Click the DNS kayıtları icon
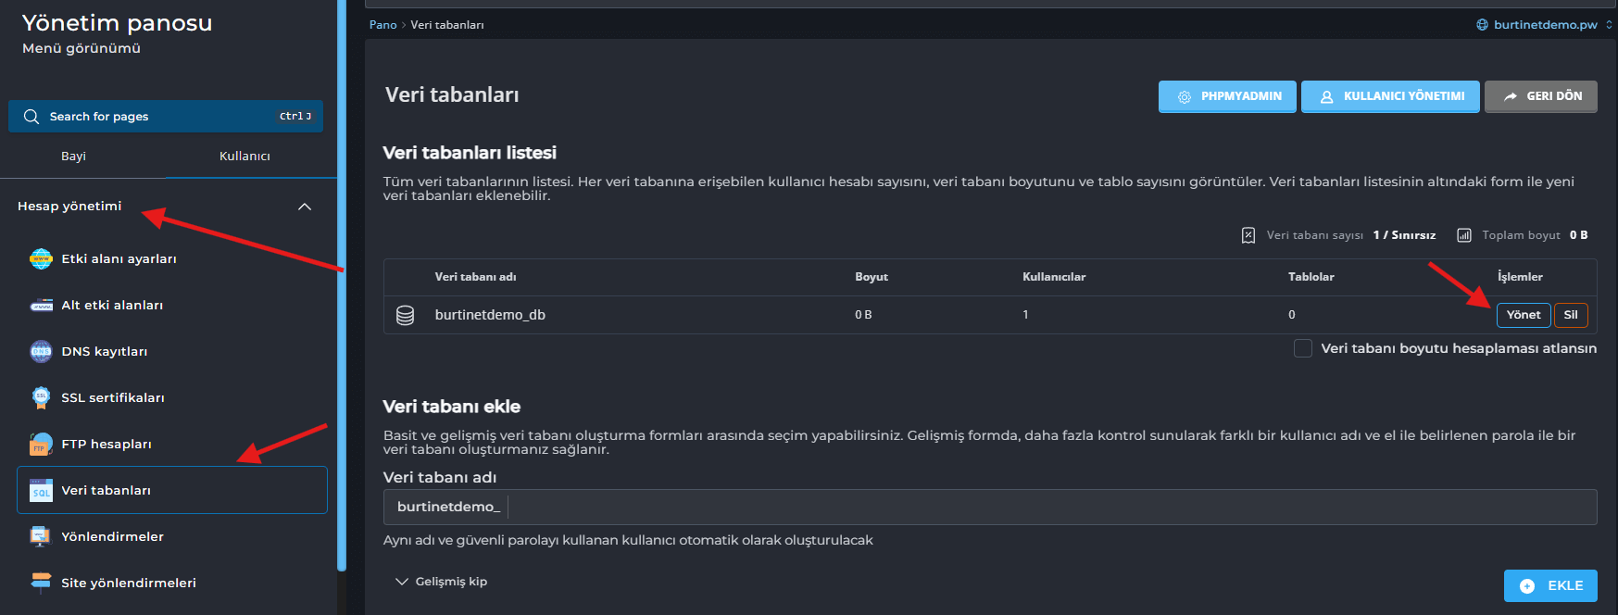This screenshot has width=1618, height=615. click(41, 351)
